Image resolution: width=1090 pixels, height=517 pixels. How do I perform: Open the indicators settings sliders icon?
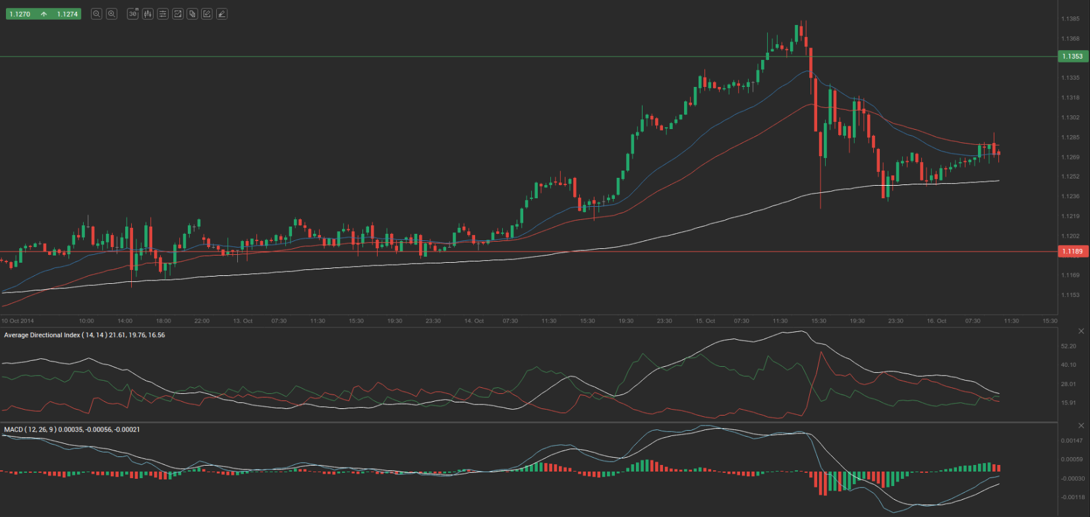[163, 14]
